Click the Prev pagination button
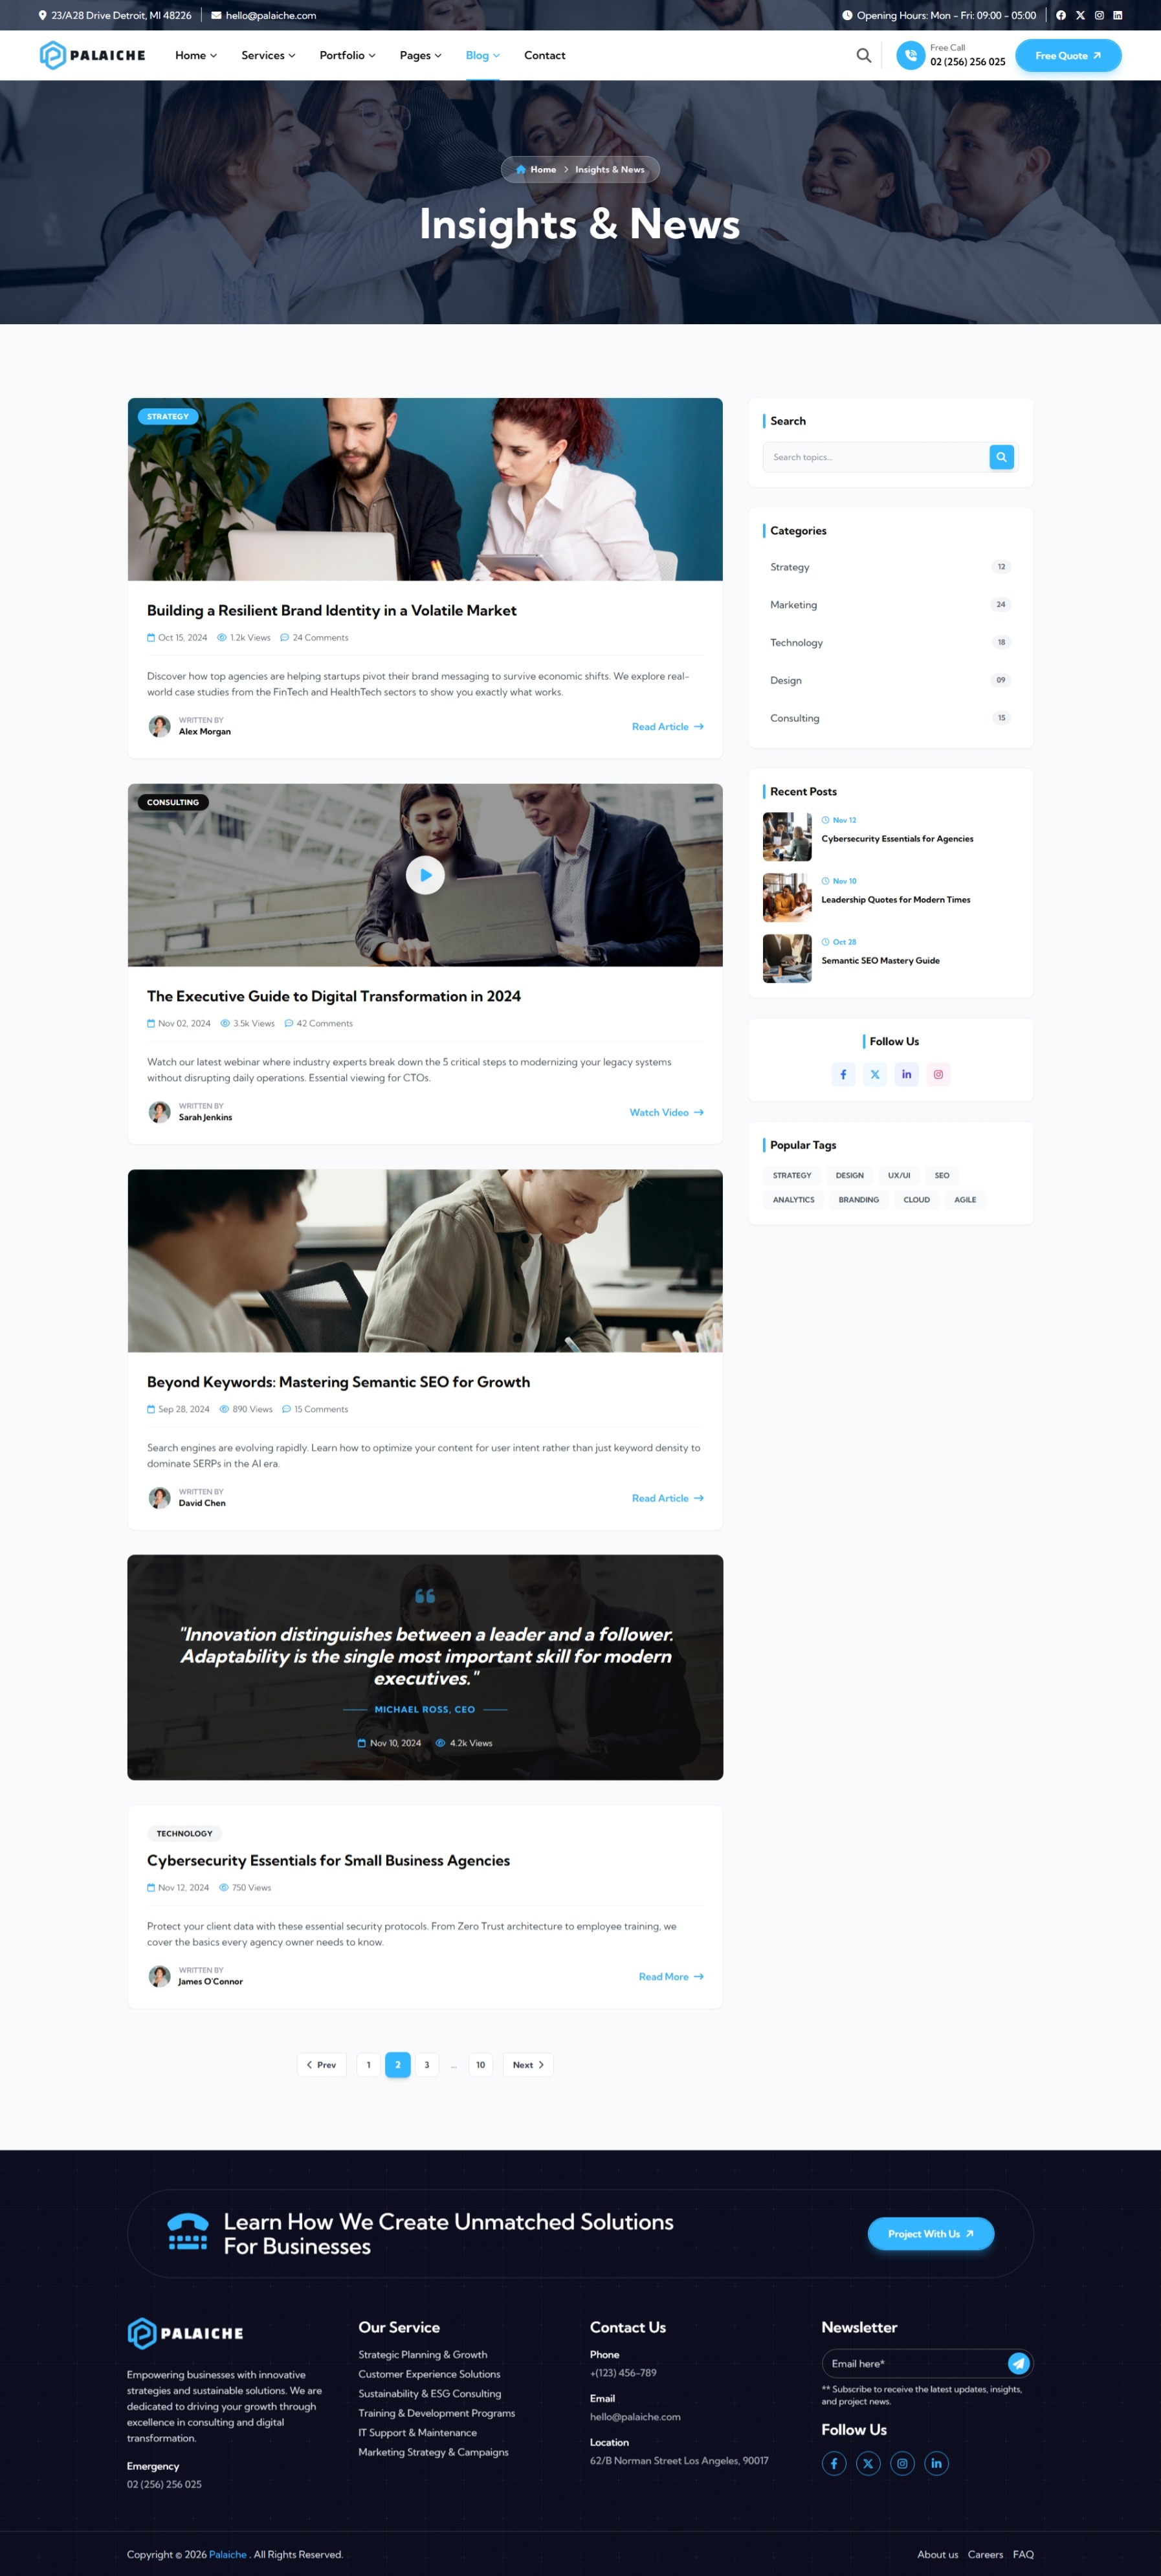The height and width of the screenshot is (2576, 1161). point(322,2065)
